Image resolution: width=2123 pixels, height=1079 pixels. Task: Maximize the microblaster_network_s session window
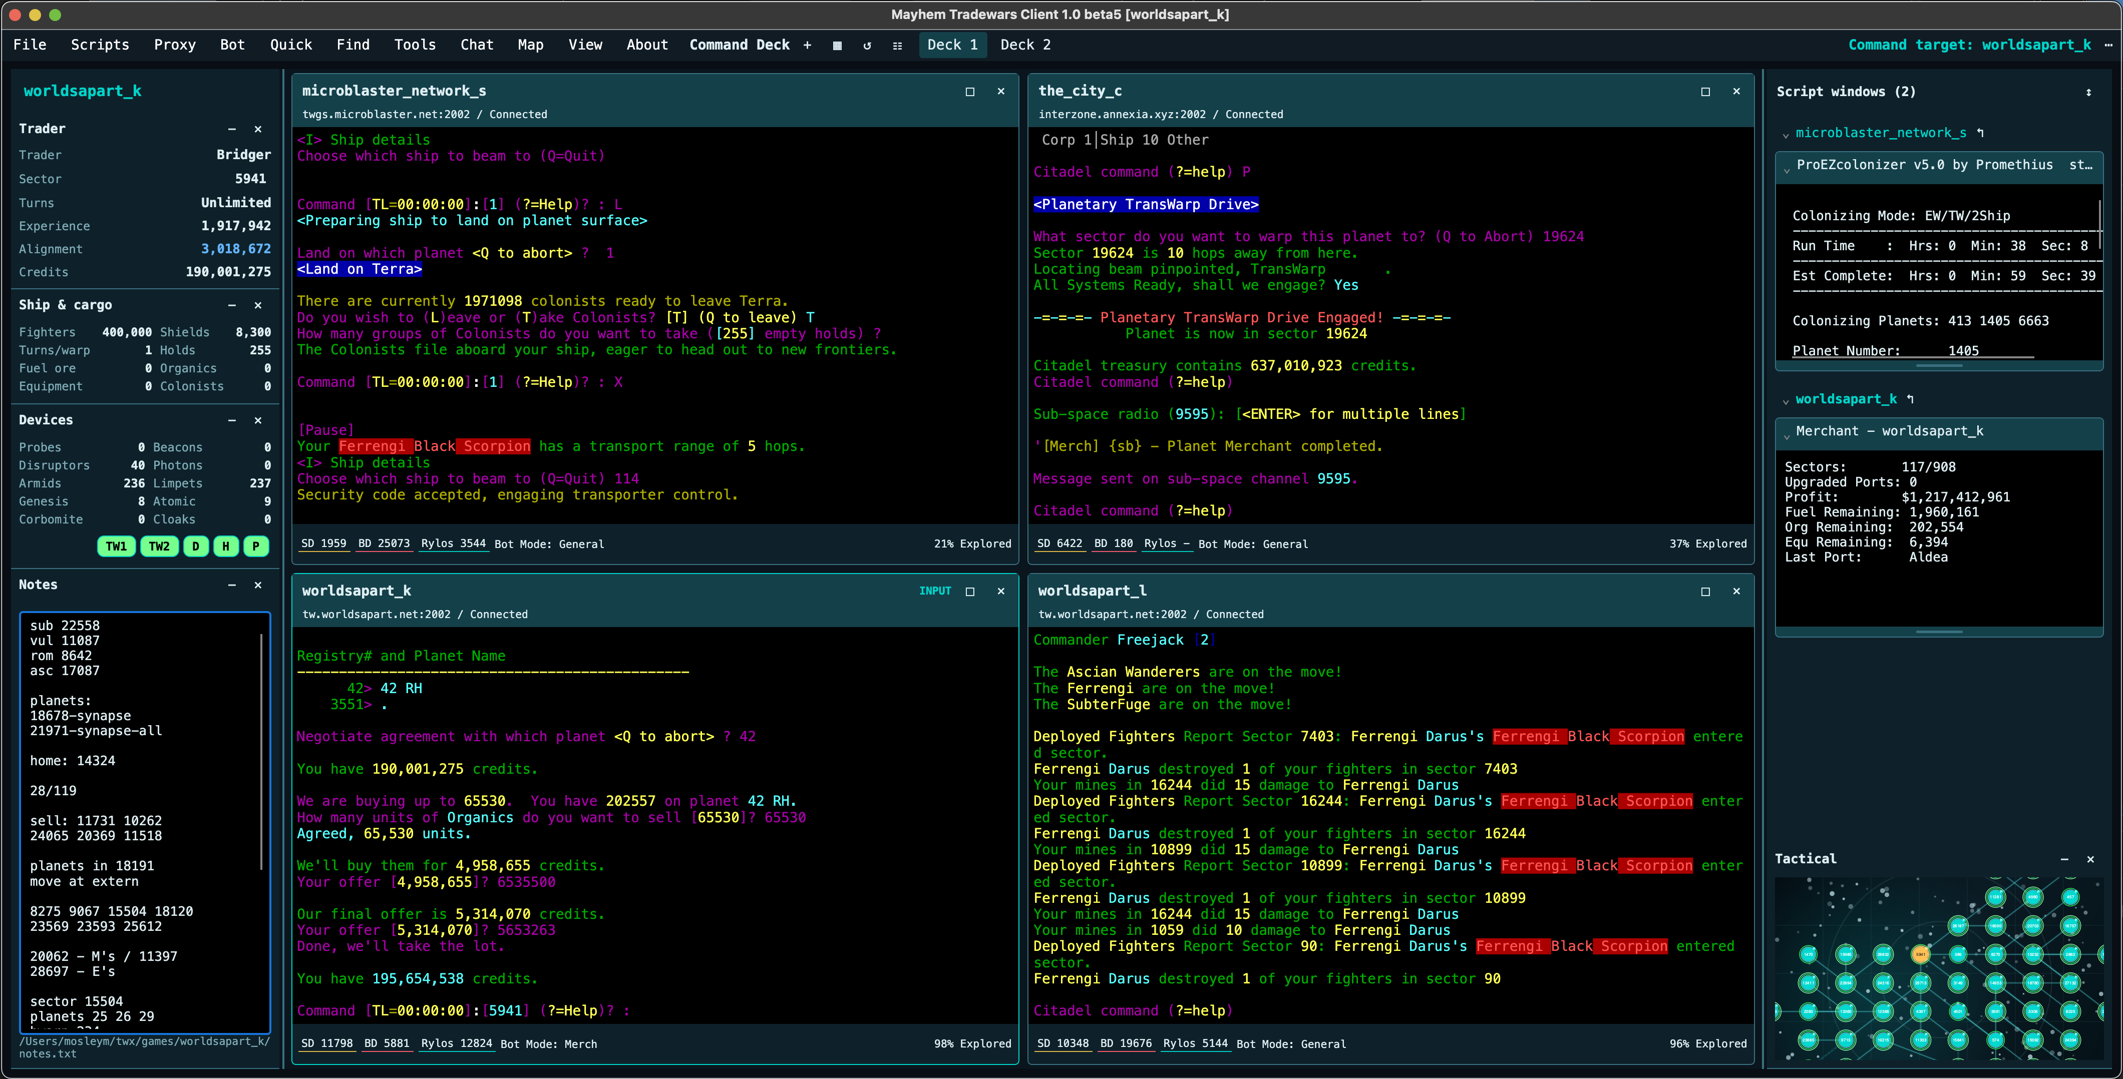pos(970,92)
